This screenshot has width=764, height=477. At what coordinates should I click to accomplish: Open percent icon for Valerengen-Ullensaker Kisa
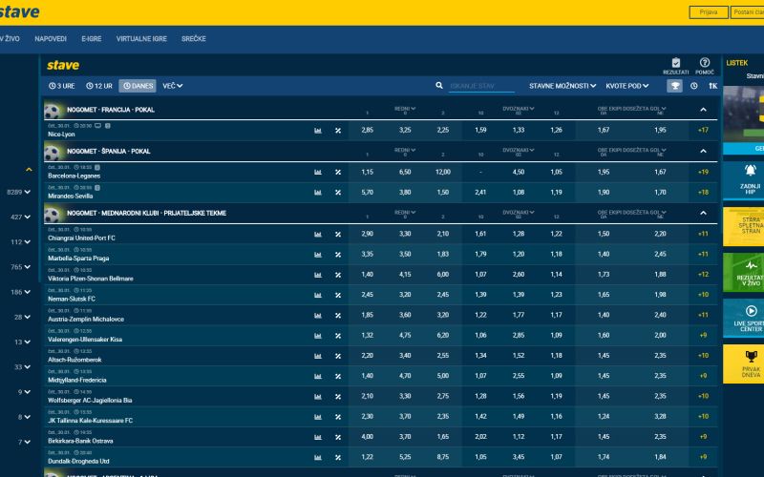(x=338, y=336)
